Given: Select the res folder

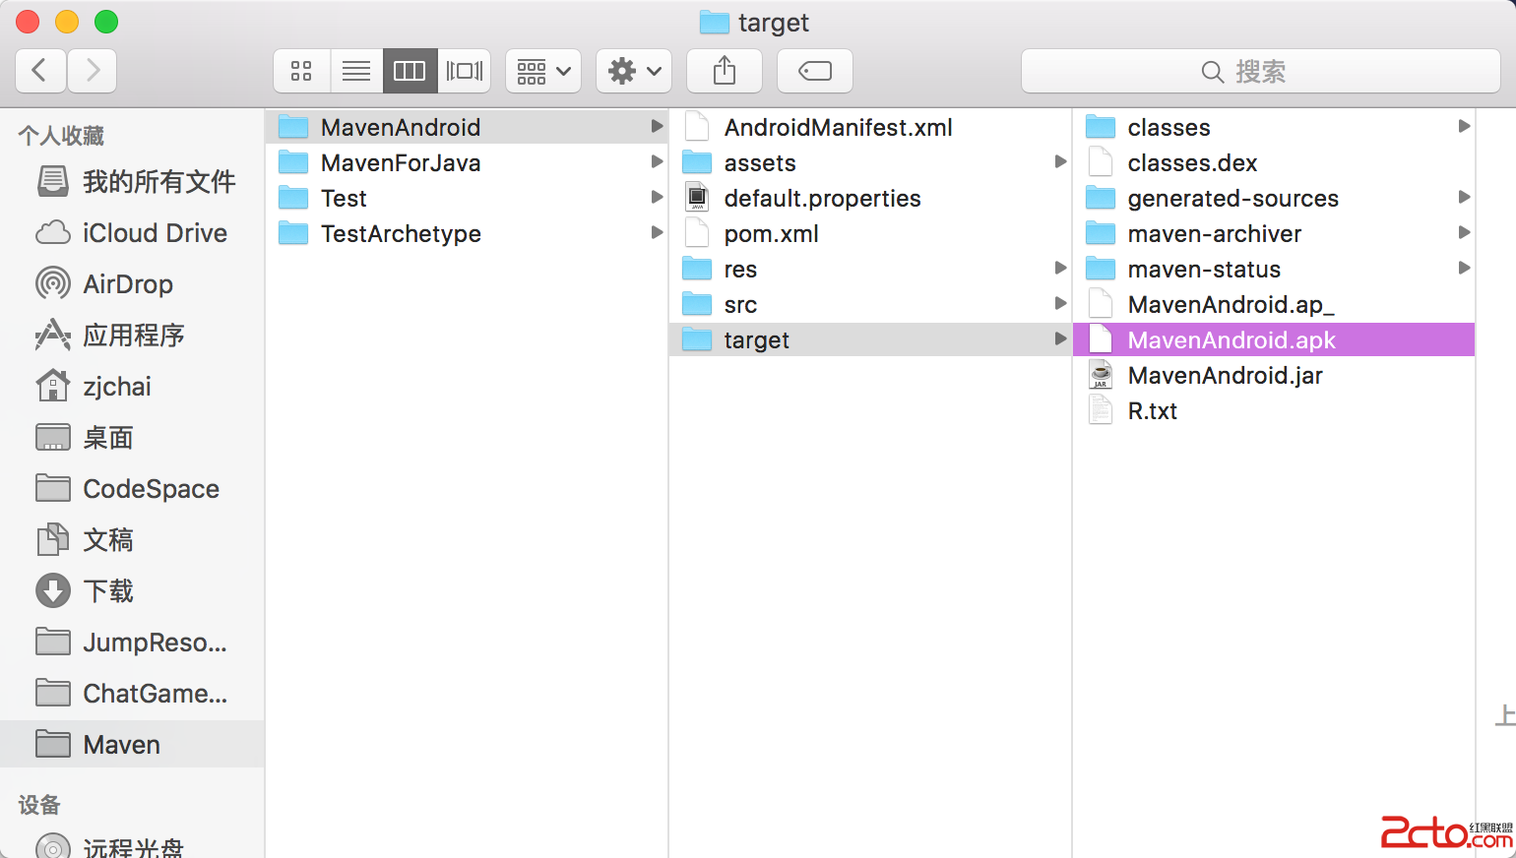Looking at the screenshot, I should tap(870, 269).
